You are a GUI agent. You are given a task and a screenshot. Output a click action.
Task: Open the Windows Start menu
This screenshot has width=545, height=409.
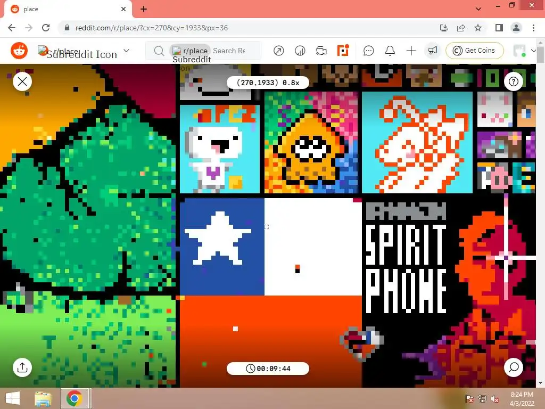tap(13, 398)
